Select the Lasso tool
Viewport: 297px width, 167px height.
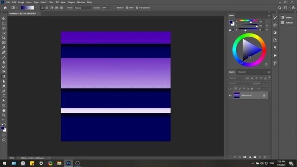pos(4,28)
